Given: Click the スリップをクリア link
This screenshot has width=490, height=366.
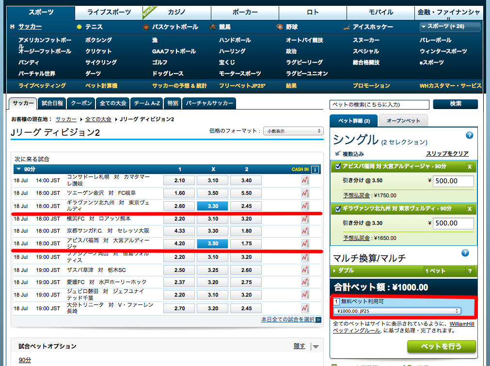Looking at the screenshot, I should pyautogui.click(x=447, y=154).
